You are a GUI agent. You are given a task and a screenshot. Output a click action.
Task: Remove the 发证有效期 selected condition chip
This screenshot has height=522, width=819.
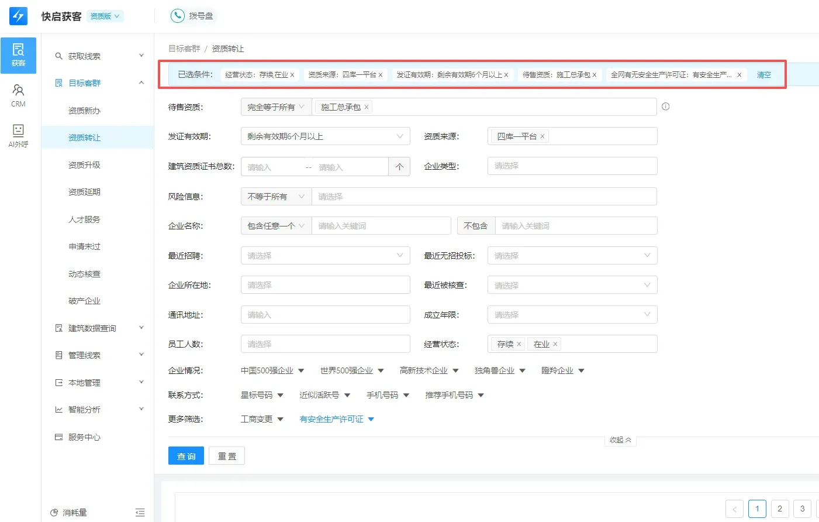pos(506,75)
